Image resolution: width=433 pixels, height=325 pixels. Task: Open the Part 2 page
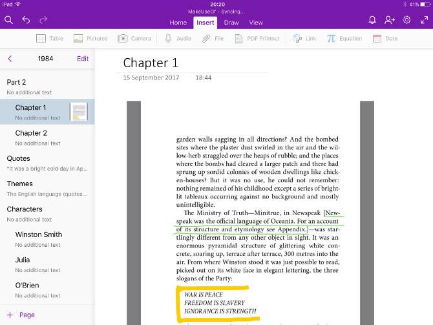pyautogui.click(x=47, y=87)
